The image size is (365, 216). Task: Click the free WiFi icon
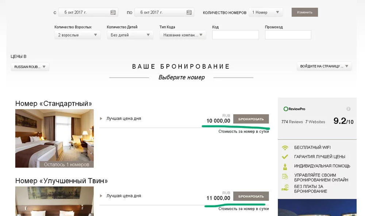[x=285, y=148]
